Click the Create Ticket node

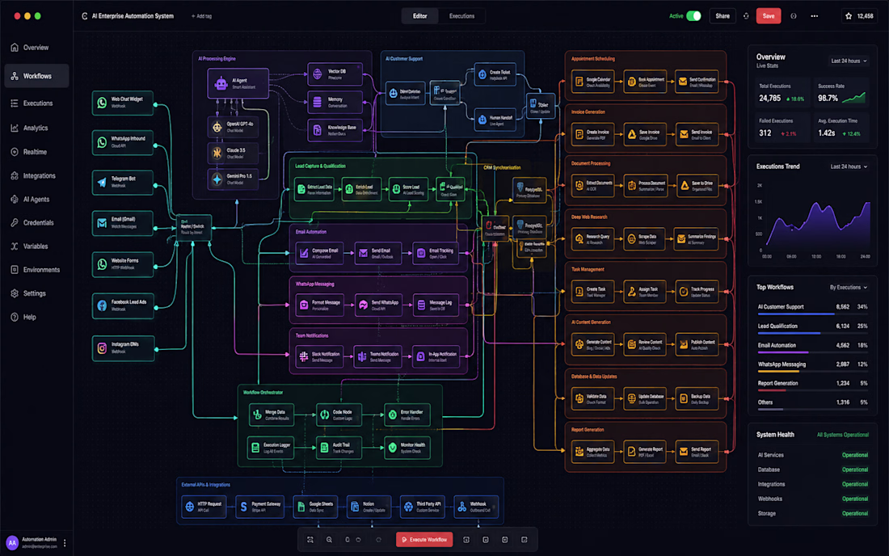click(495, 74)
